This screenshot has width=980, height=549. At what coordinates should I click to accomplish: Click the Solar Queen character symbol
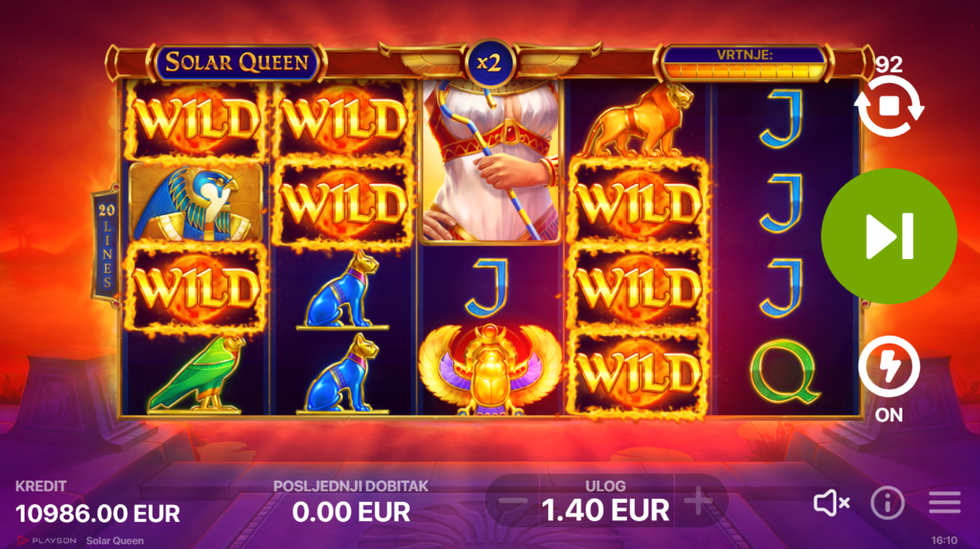pyautogui.click(x=490, y=161)
